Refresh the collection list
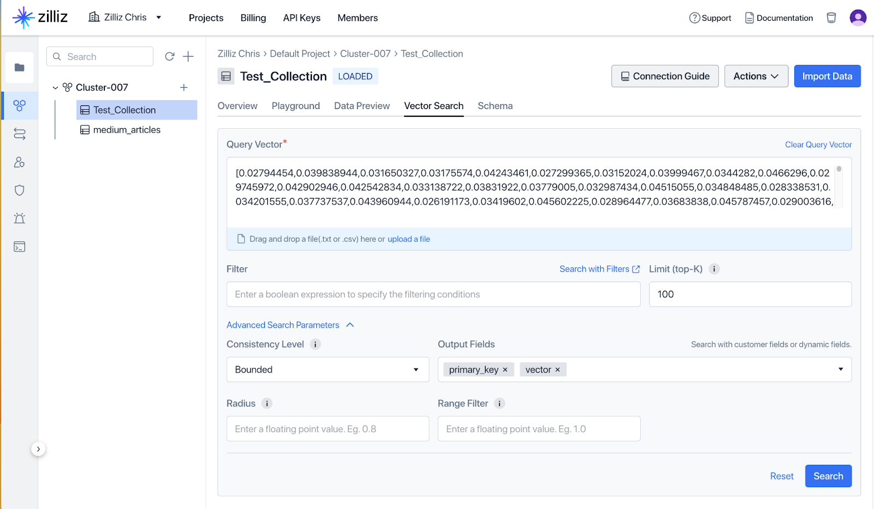This screenshot has width=874, height=509. click(169, 56)
